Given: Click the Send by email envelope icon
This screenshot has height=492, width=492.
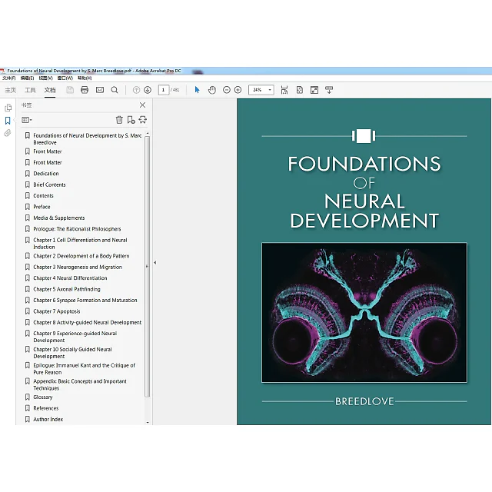Looking at the screenshot, I should coord(100,90).
